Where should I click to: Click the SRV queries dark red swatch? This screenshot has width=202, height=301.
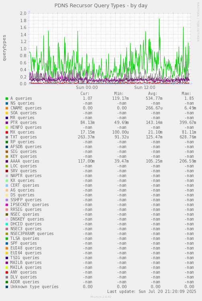coord(7,171)
